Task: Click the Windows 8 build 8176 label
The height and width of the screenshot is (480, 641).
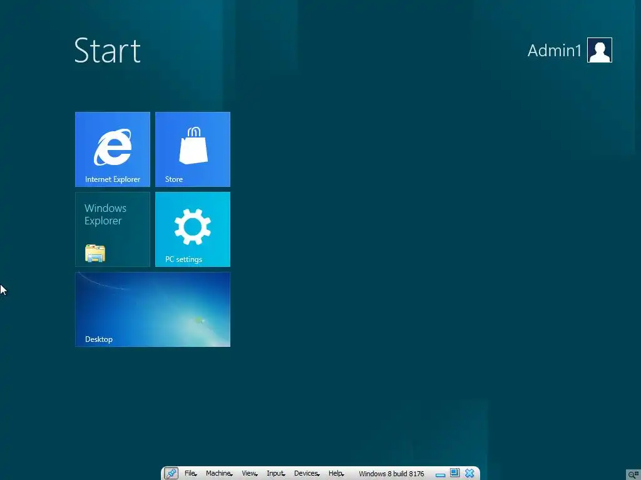Action: pos(391,474)
